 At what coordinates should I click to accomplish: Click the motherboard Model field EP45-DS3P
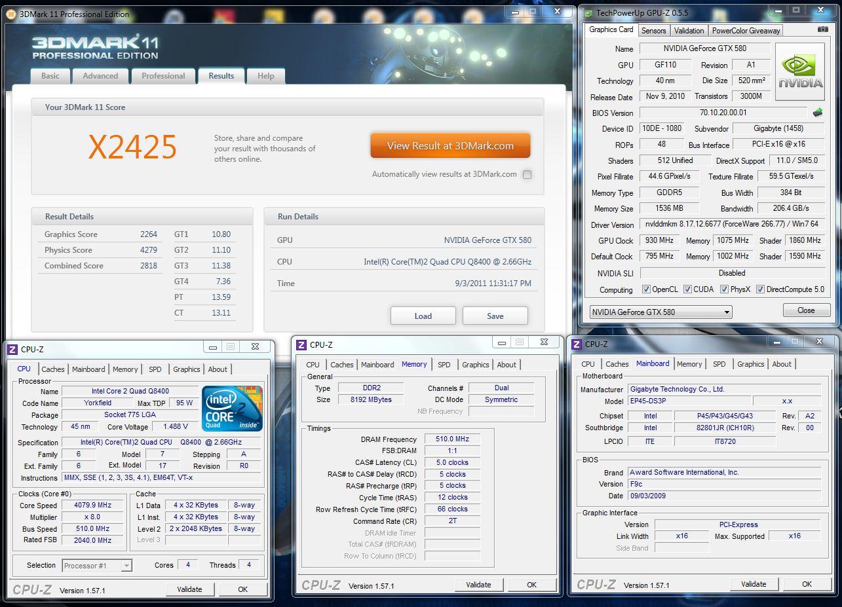(688, 401)
